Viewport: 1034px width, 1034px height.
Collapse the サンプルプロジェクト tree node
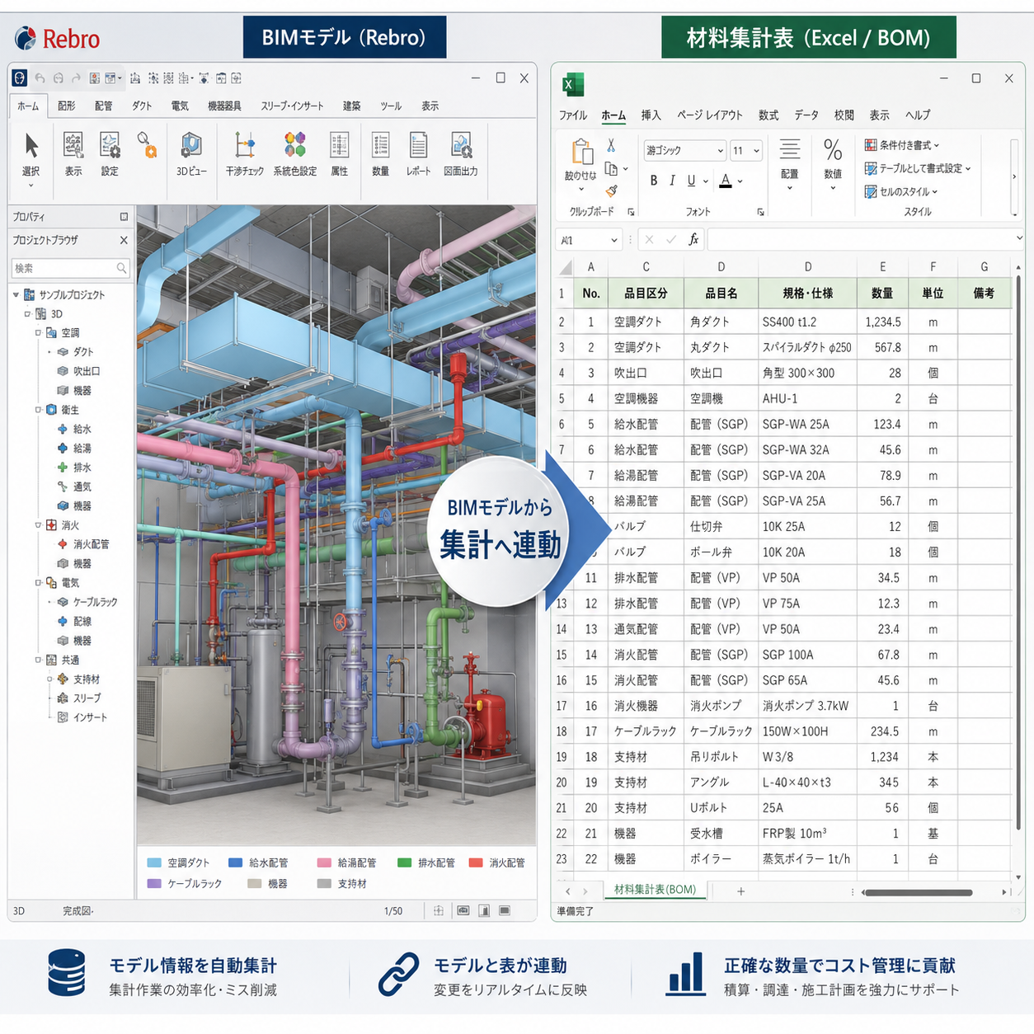(16, 294)
